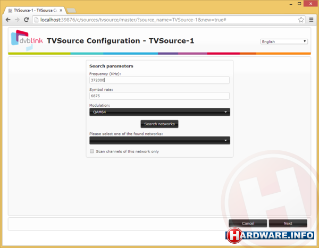This screenshot has width=319, height=248.
Task: Click the Symbol rate input field
Action: point(159,96)
